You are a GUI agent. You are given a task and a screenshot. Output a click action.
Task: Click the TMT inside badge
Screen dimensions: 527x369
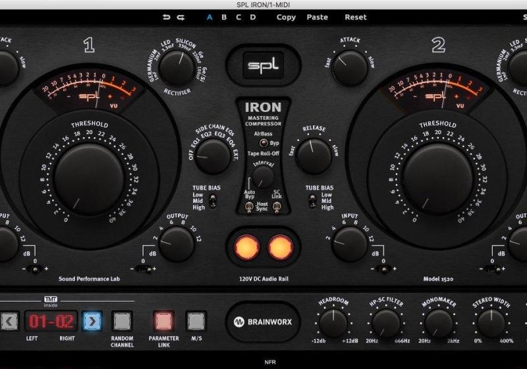pyautogui.click(x=51, y=301)
